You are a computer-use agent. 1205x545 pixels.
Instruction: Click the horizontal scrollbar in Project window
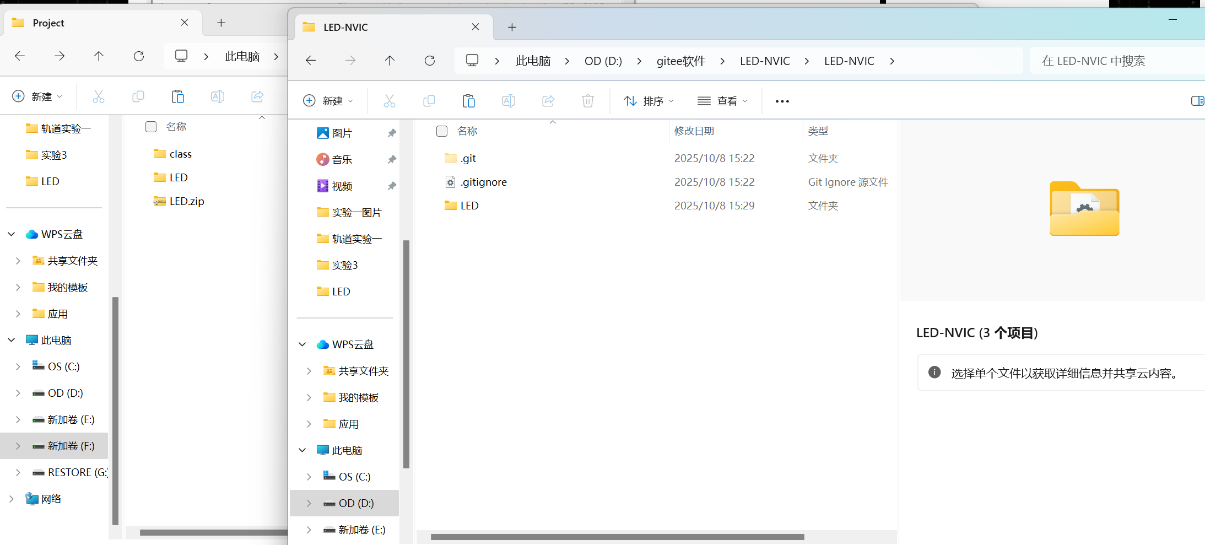pos(214,532)
